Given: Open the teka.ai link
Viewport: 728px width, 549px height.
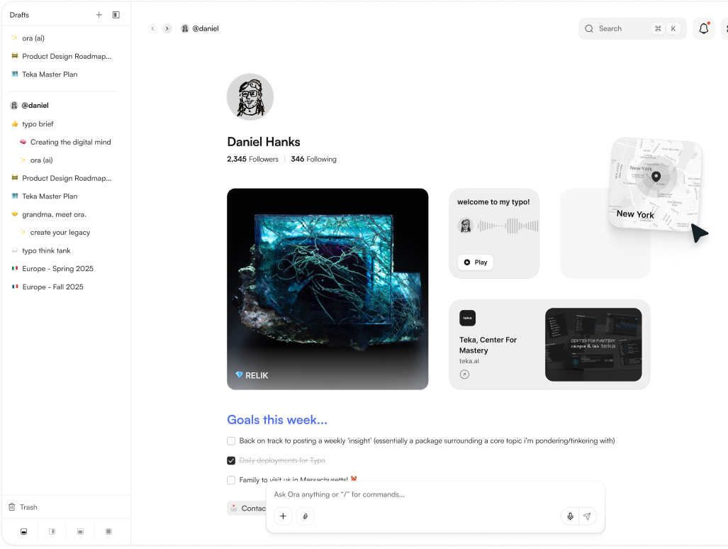Looking at the screenshot, I should coord(469,361).
